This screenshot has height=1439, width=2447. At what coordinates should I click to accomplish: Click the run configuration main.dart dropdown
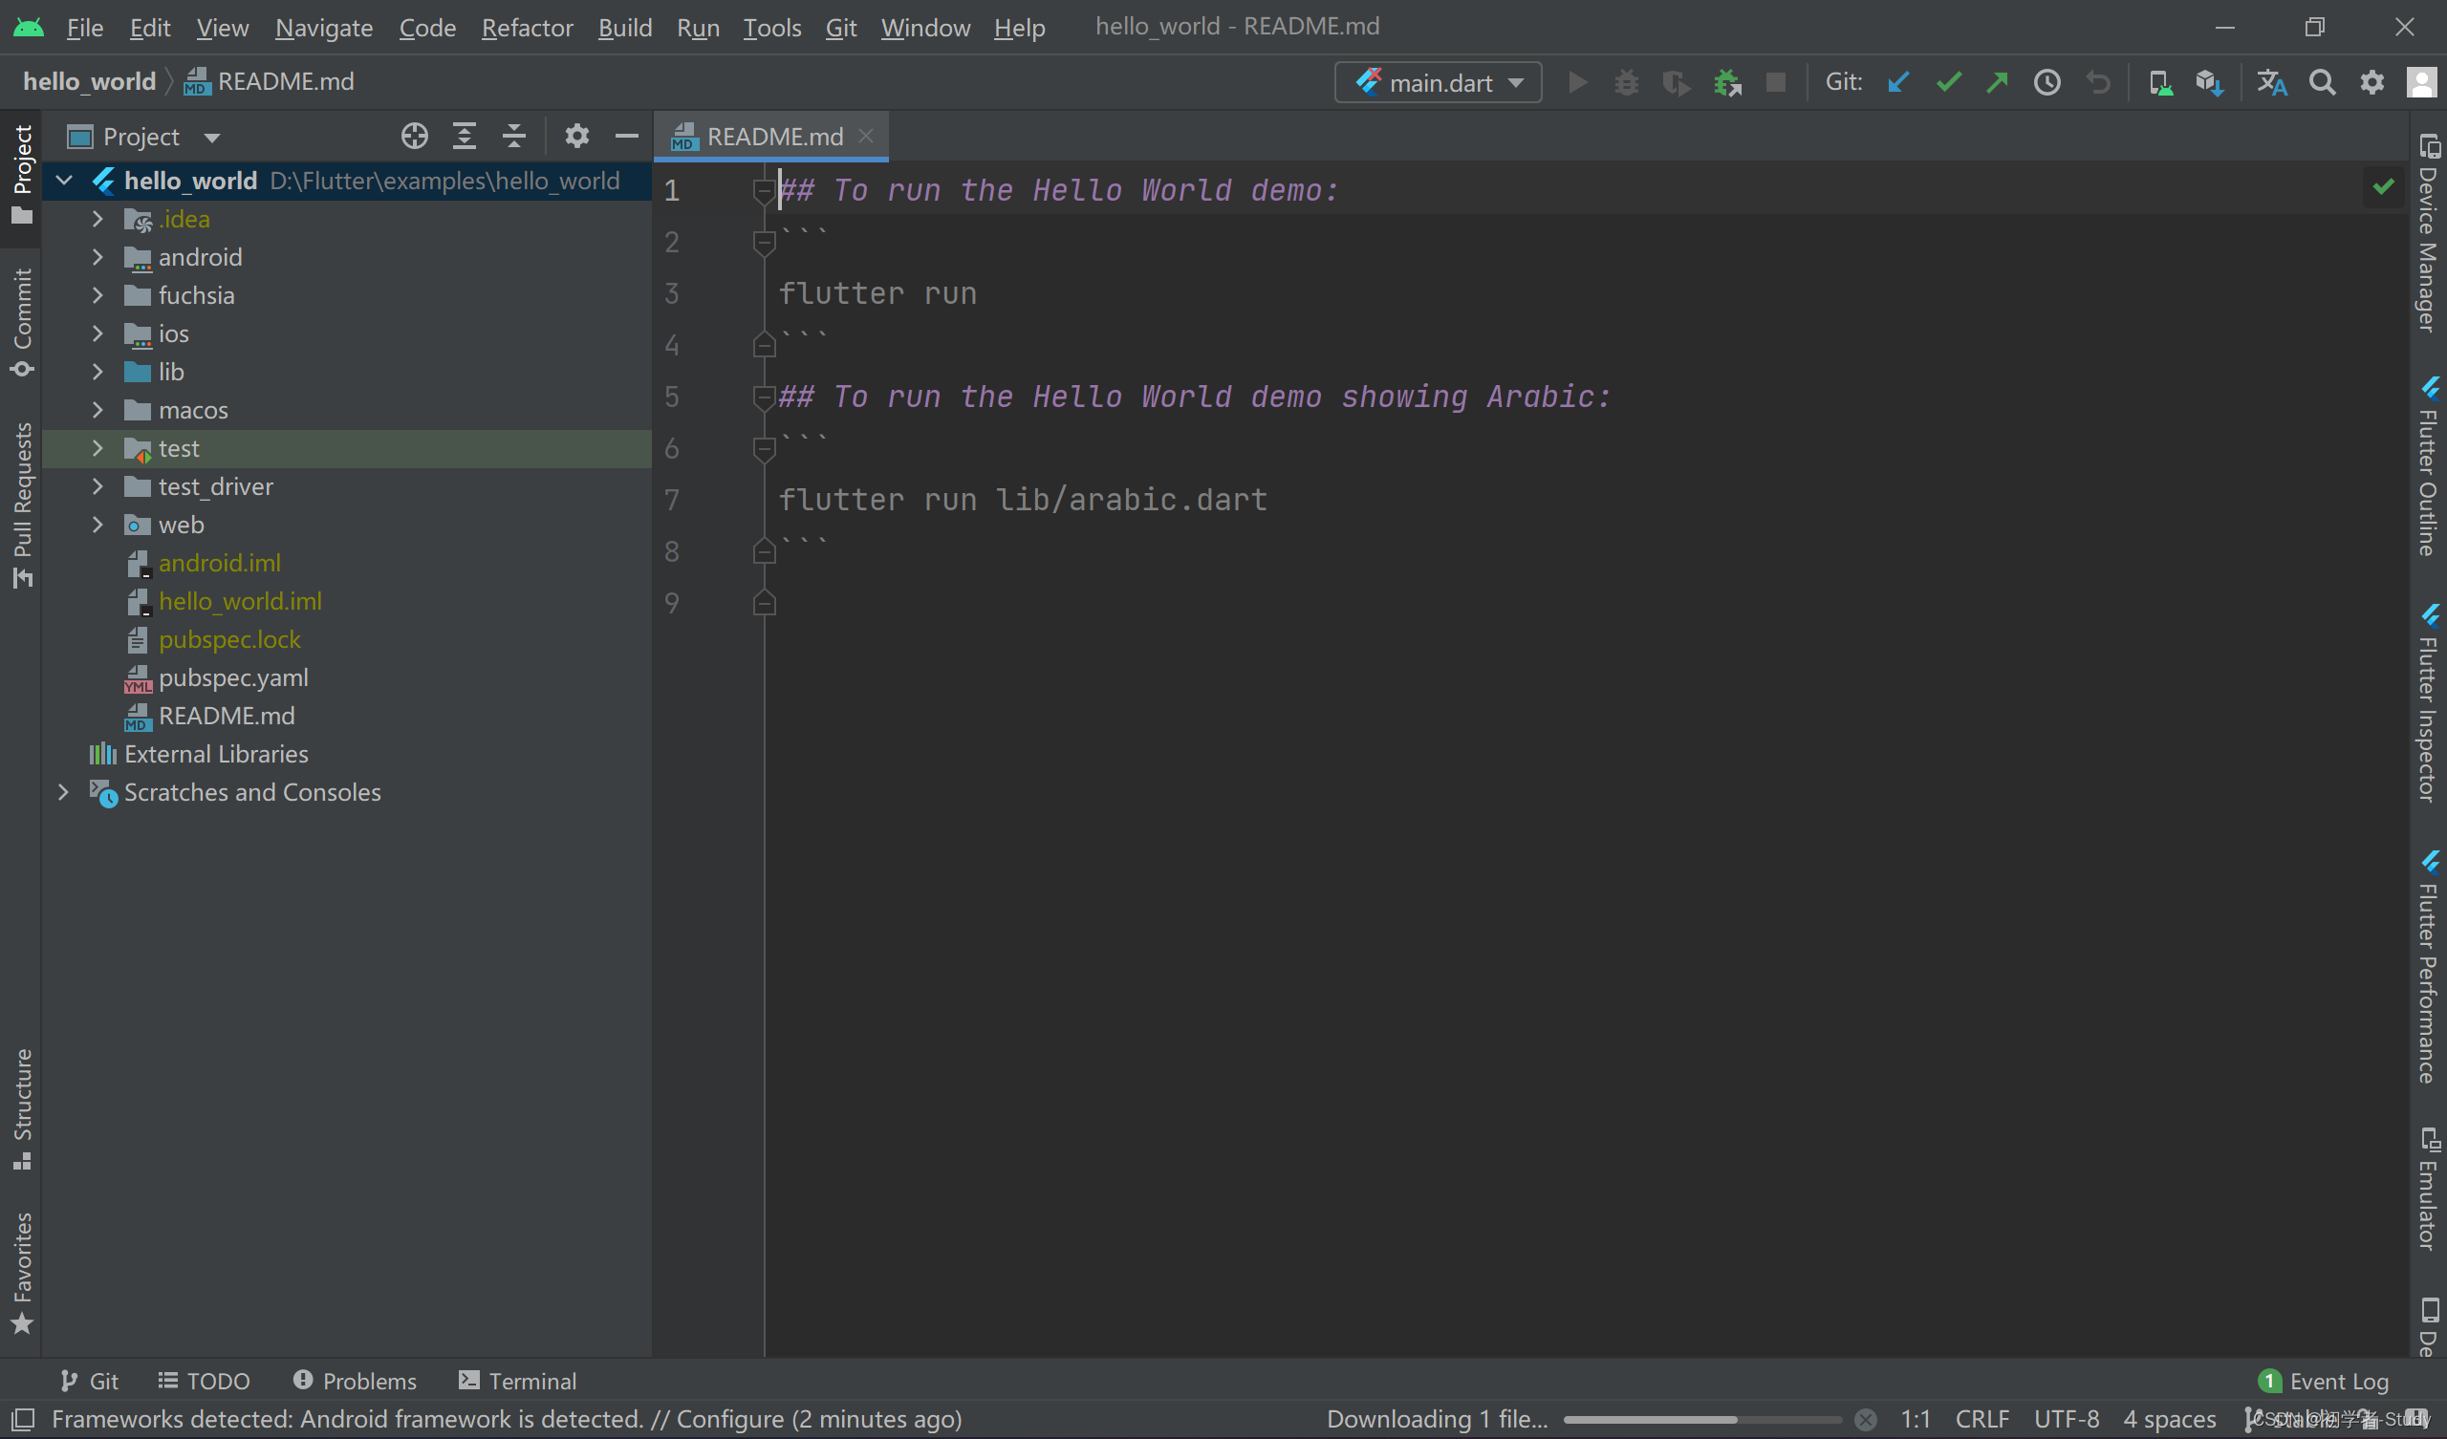click(1440, 80)
